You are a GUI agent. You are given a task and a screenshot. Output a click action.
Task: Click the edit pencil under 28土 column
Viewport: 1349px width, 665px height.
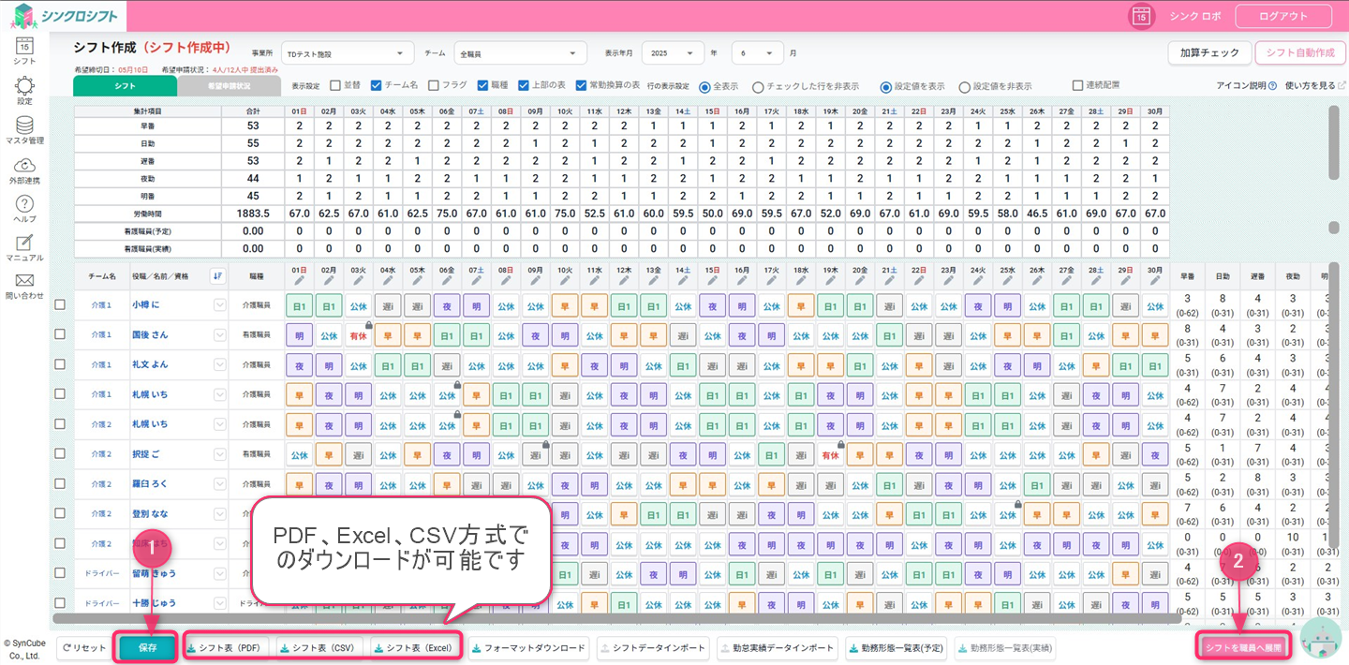[x=1096, y=279]
